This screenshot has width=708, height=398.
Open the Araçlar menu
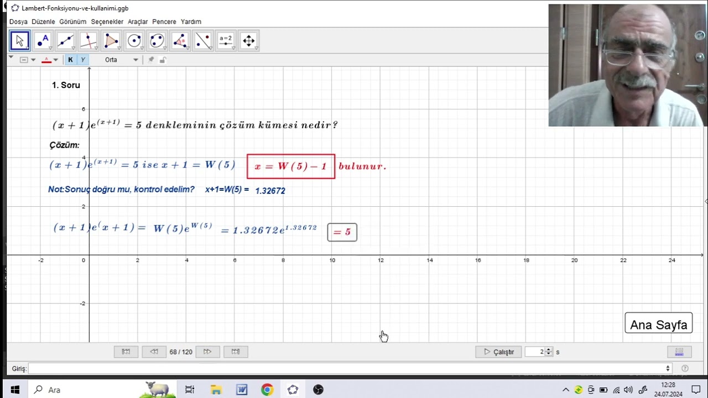tap(138, 22)
